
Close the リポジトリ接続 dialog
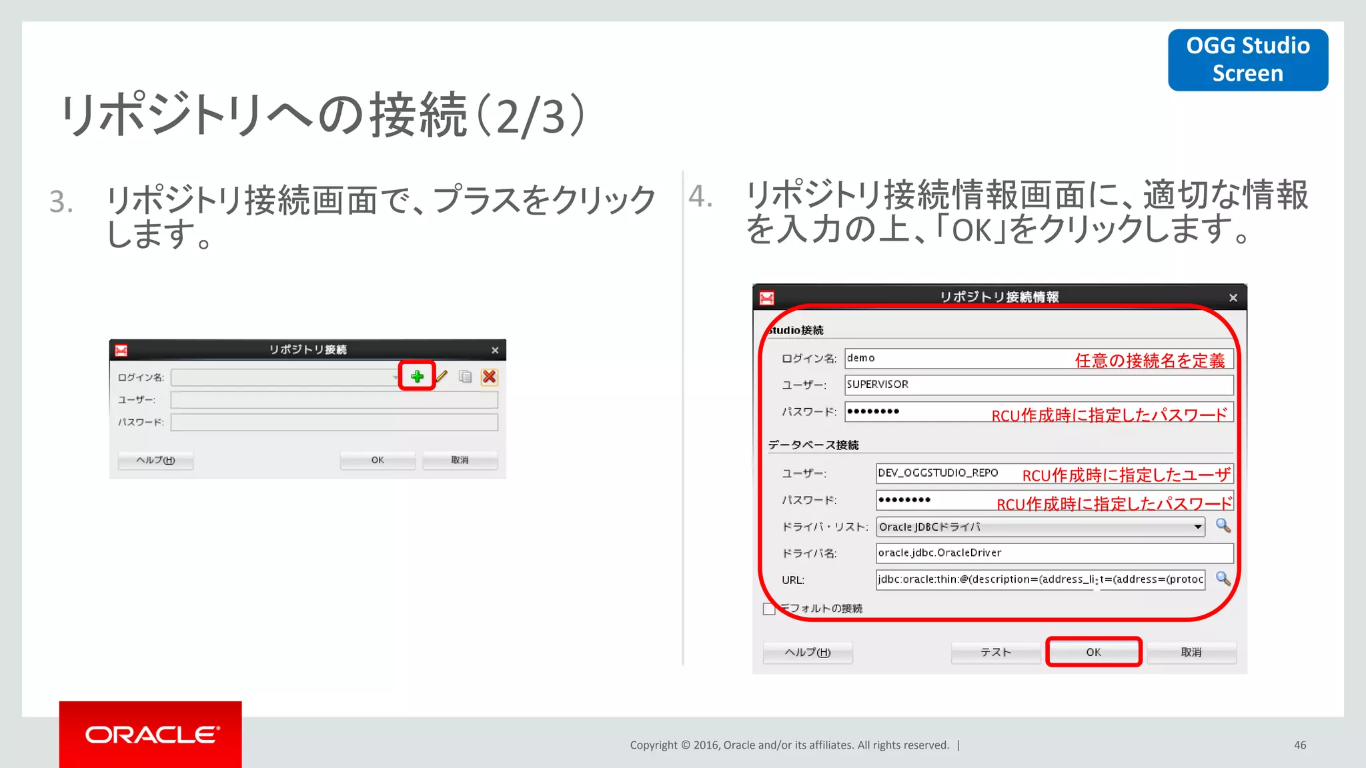[x=495, y=350]
